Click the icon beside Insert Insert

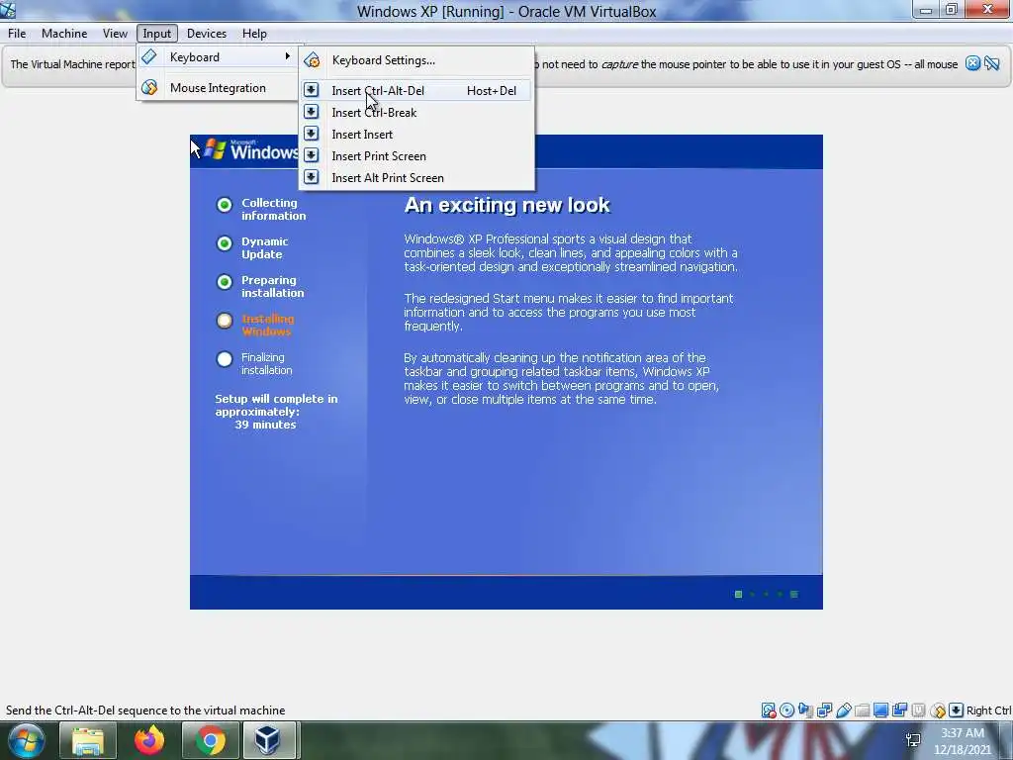coord(312,134)
